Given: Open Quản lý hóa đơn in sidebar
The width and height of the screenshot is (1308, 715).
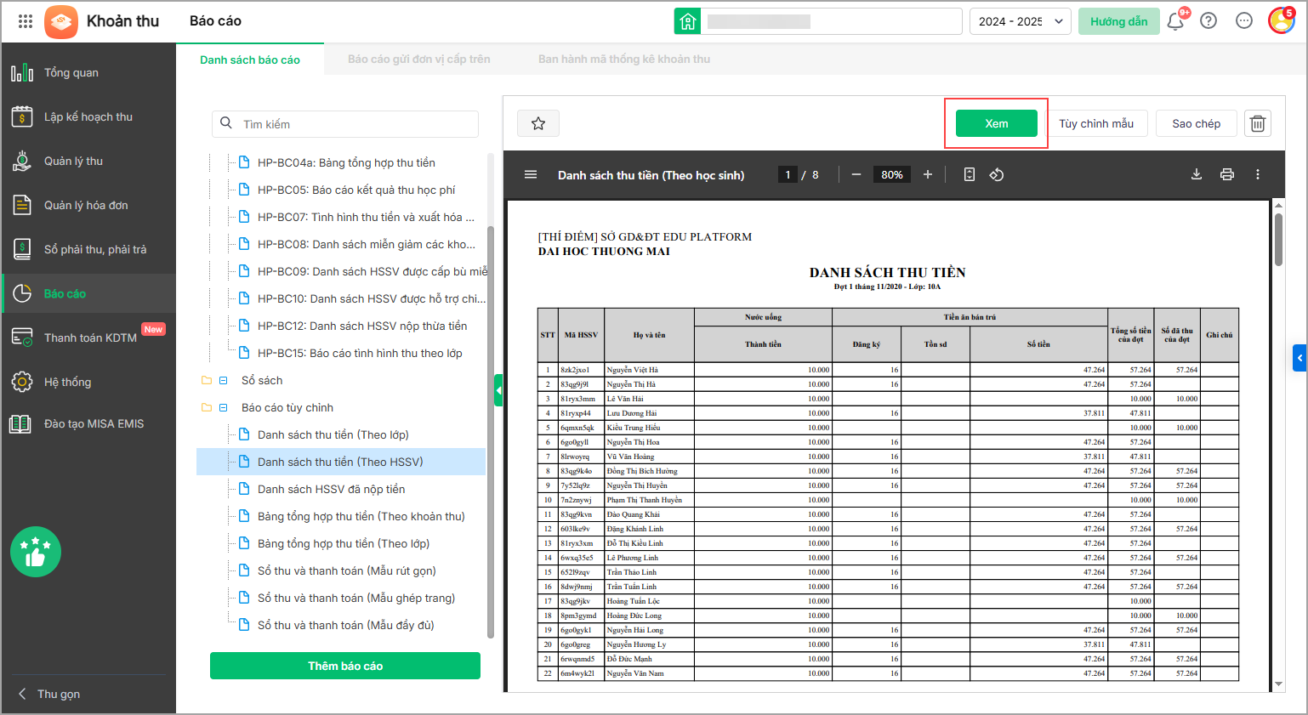Looking at the screenshot, I should coord(86,205).
